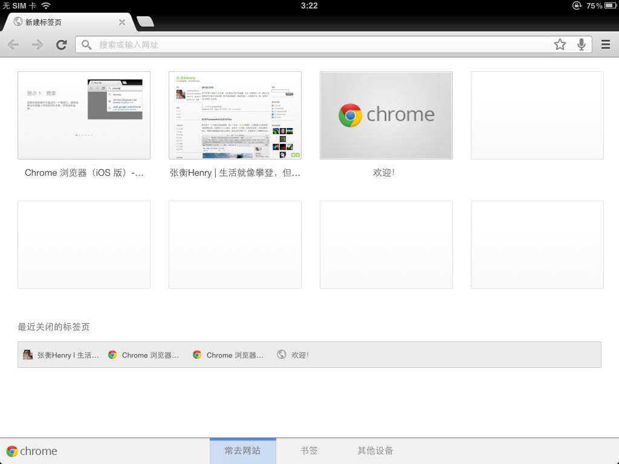The image size is (619, 464).
Task: Close the 新建标签页 tab
Action: point(122,22)
